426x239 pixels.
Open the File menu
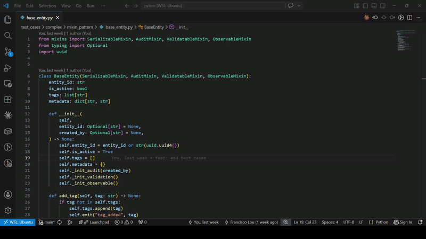pos(18,6)
